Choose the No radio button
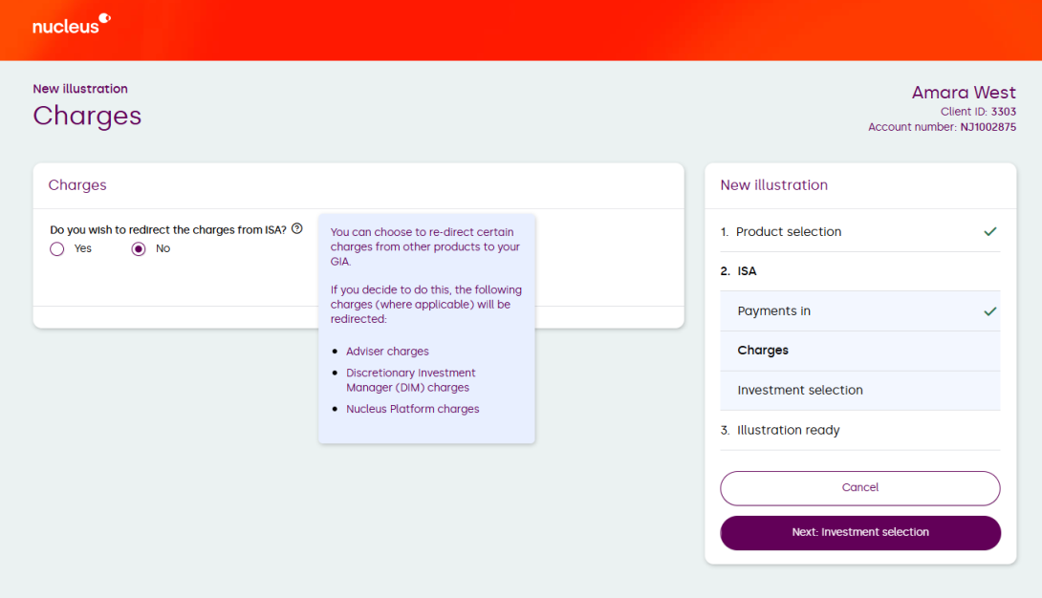This screenshot has height=598, width=1042. (x=139, y=248)
